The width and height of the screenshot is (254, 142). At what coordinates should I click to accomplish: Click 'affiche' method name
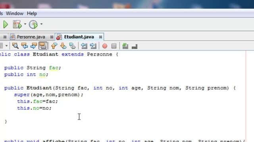click(x=54, y=141)
